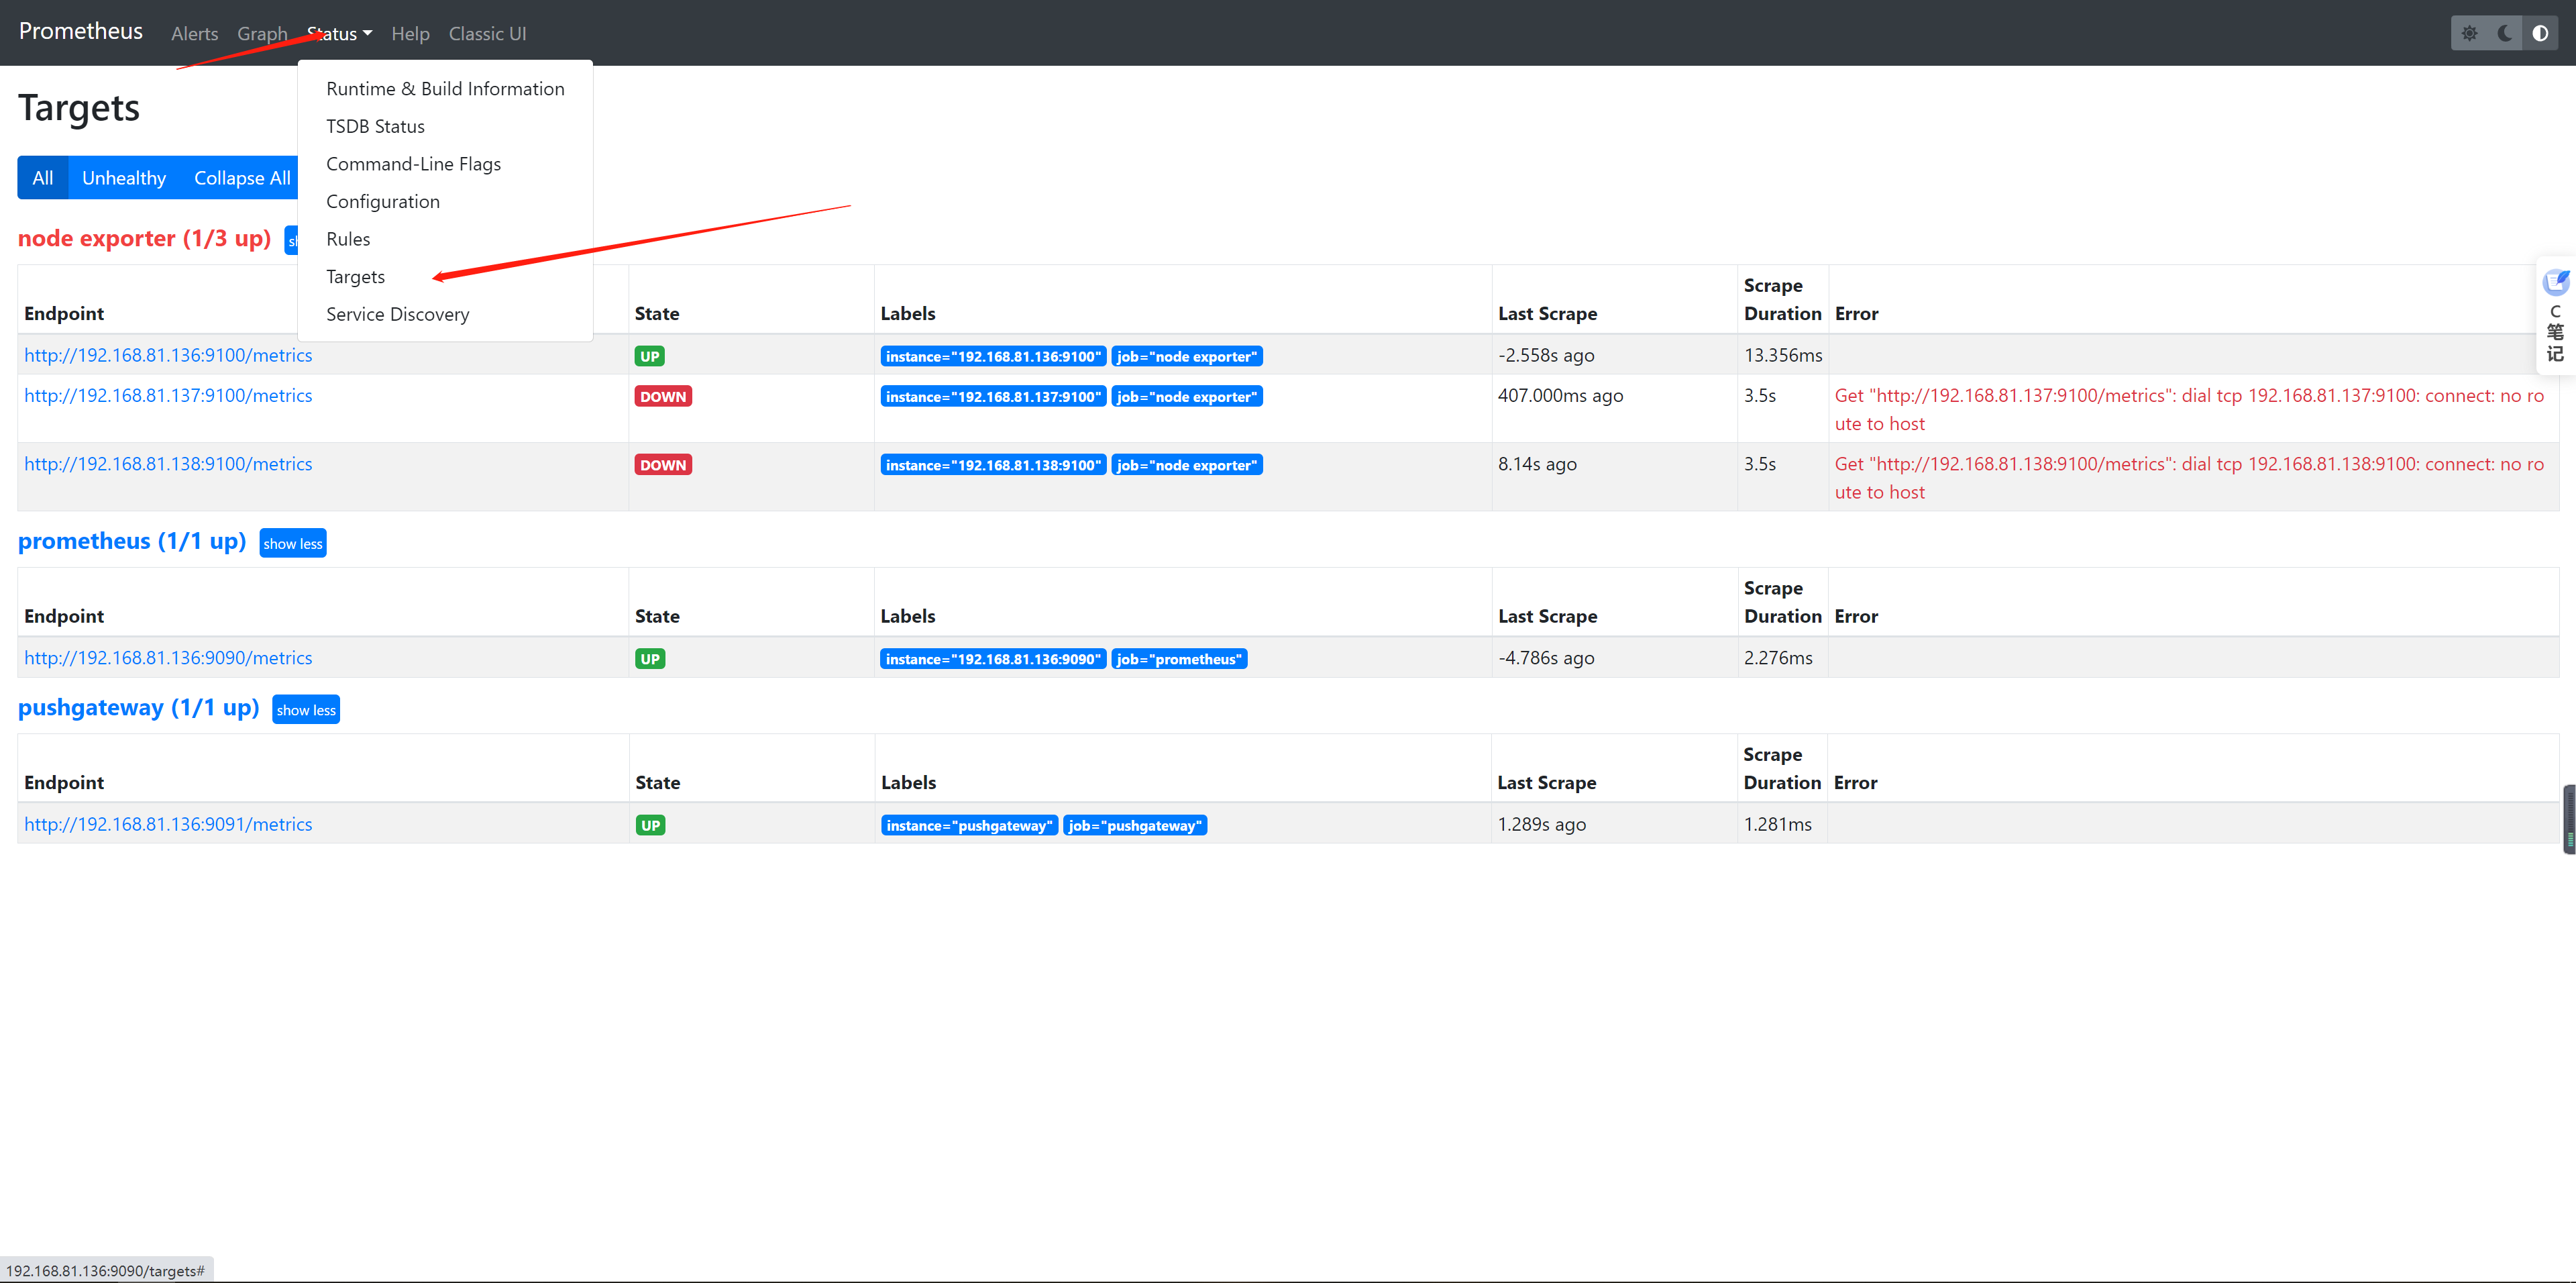Open node exporter (1/3 up) heading link
The width and height of the screenshot is (2576, 1283).
point(145,238)
